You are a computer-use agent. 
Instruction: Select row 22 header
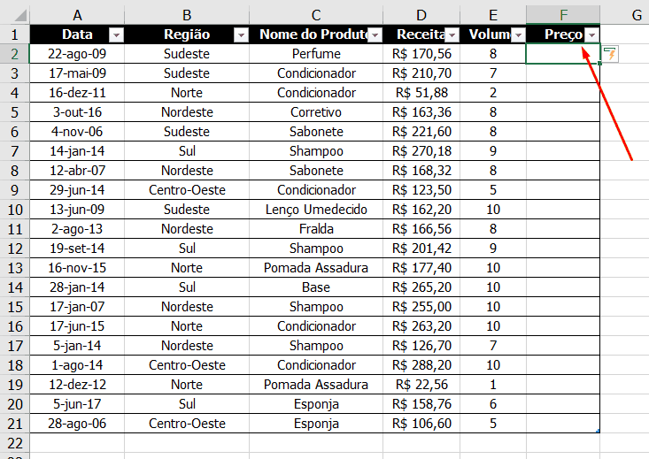(14, 442)
